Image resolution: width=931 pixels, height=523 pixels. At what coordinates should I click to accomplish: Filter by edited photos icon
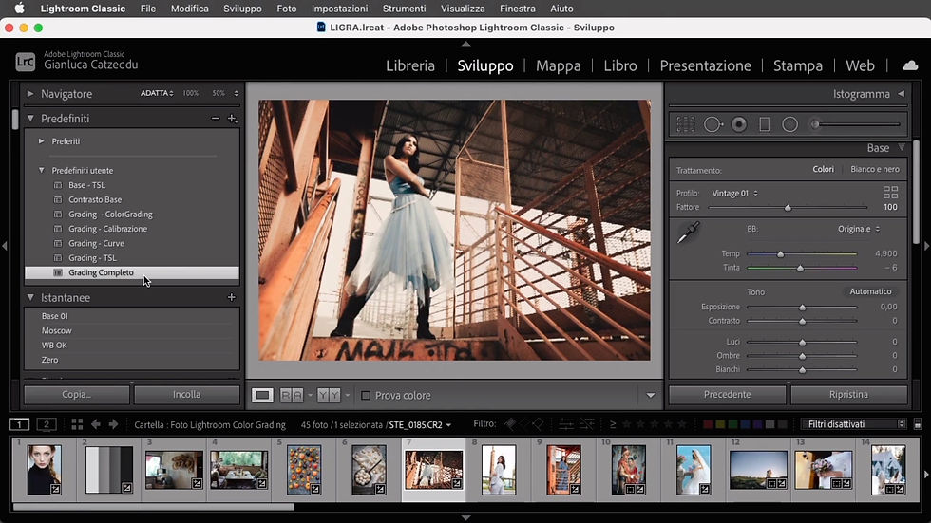click(x=566, y=424)
